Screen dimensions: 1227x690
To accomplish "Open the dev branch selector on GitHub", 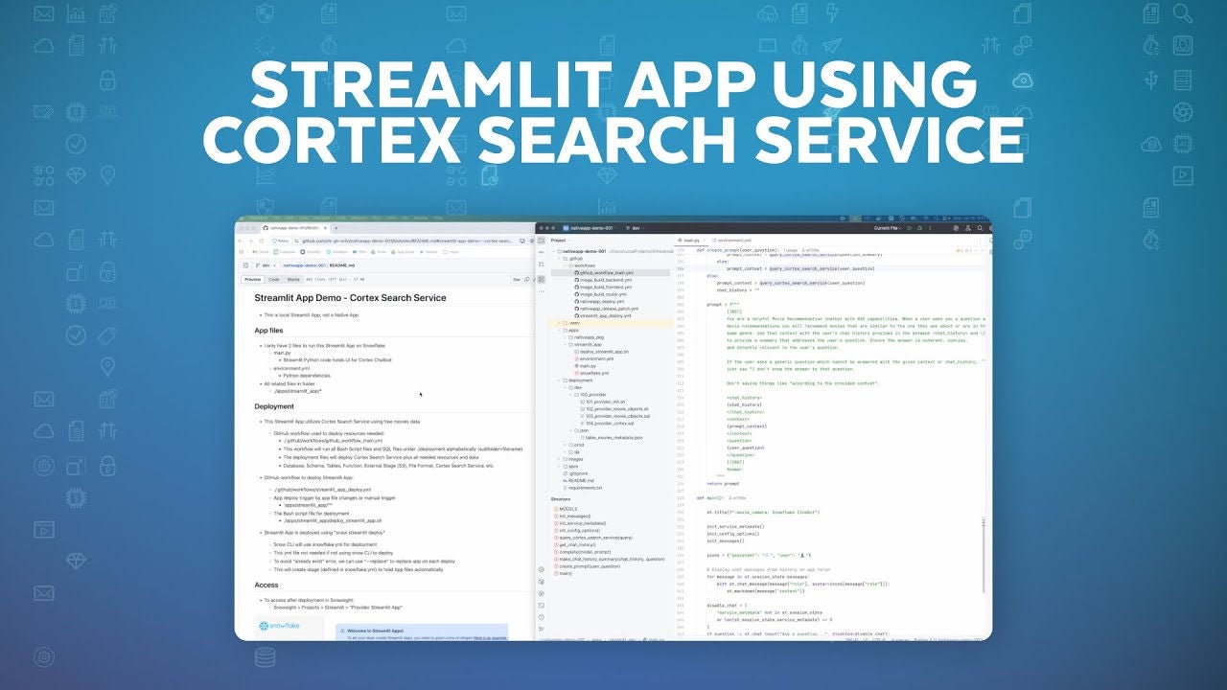I will (267, 264).
